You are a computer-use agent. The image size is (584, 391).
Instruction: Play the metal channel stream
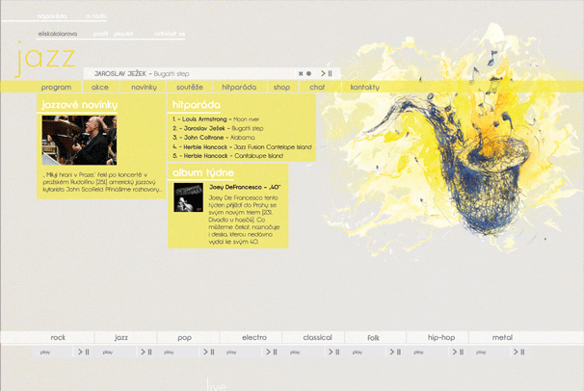pos(521,352)
